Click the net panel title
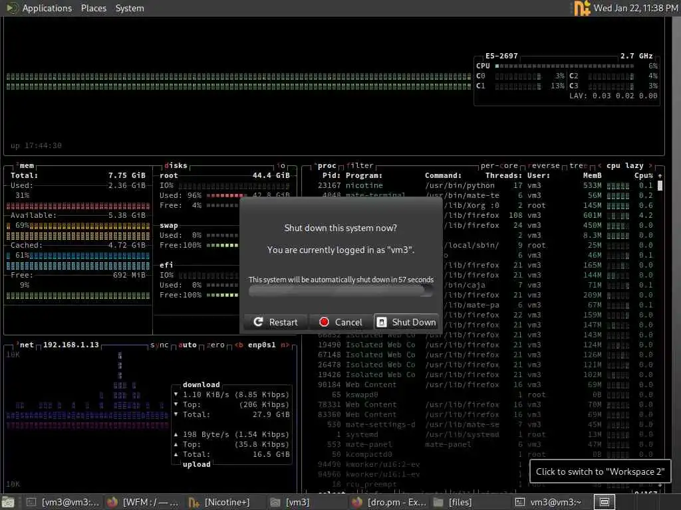 tap(27, 345)
